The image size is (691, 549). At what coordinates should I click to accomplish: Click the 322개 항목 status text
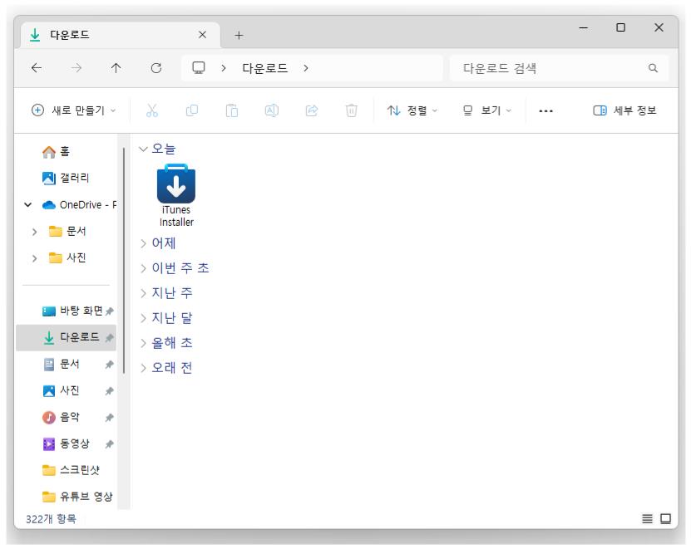(51, 519)
